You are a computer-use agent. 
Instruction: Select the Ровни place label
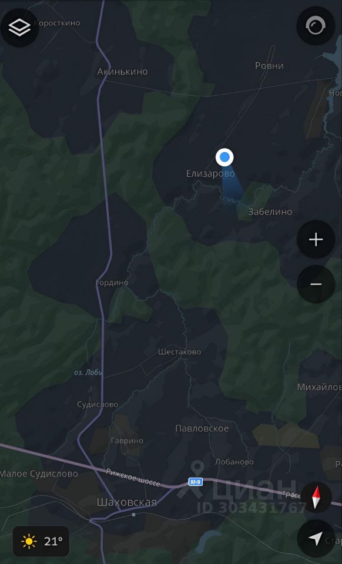[x=269, y=66]
